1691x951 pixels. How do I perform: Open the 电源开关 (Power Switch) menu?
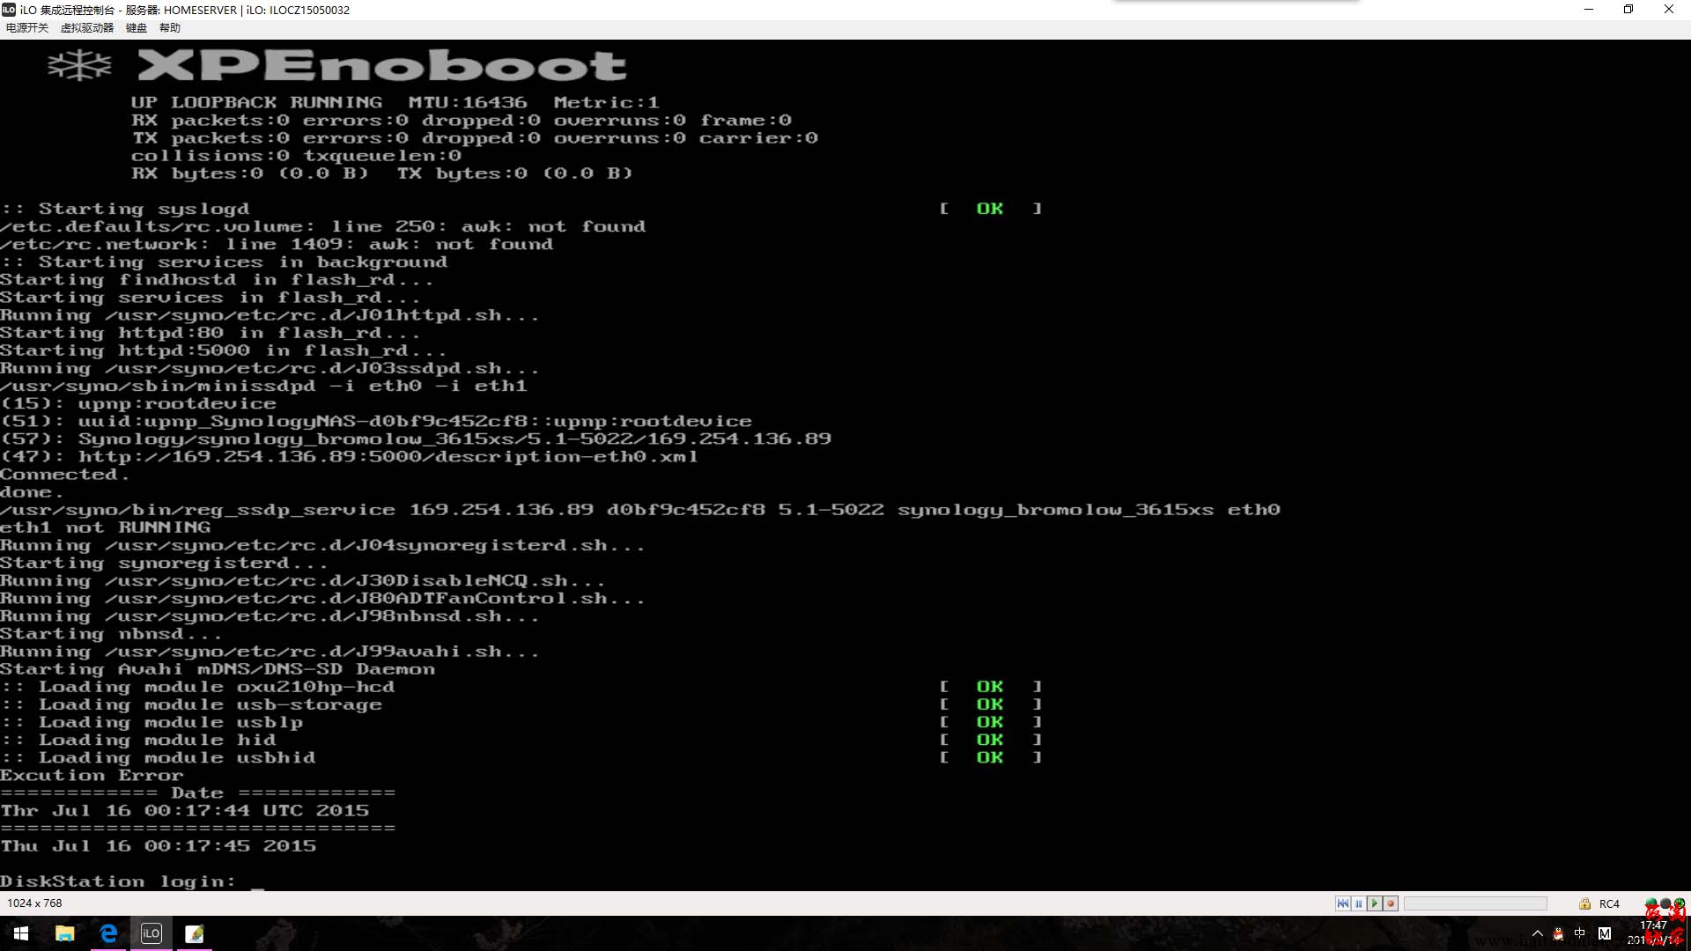26,28
